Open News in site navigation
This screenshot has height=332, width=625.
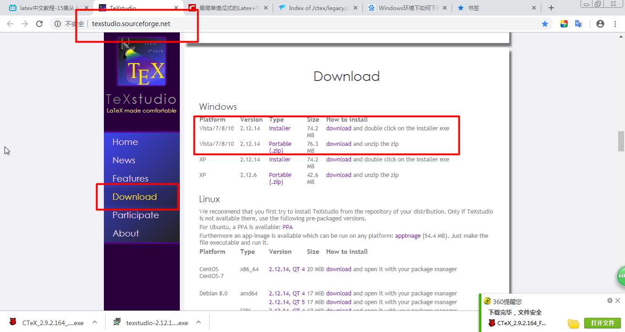click(x=124, y=160)
